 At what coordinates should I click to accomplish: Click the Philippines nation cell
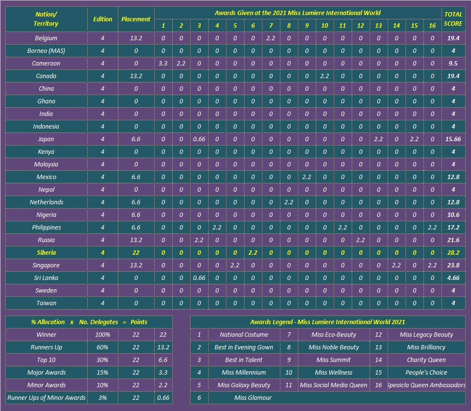point(46,228)
